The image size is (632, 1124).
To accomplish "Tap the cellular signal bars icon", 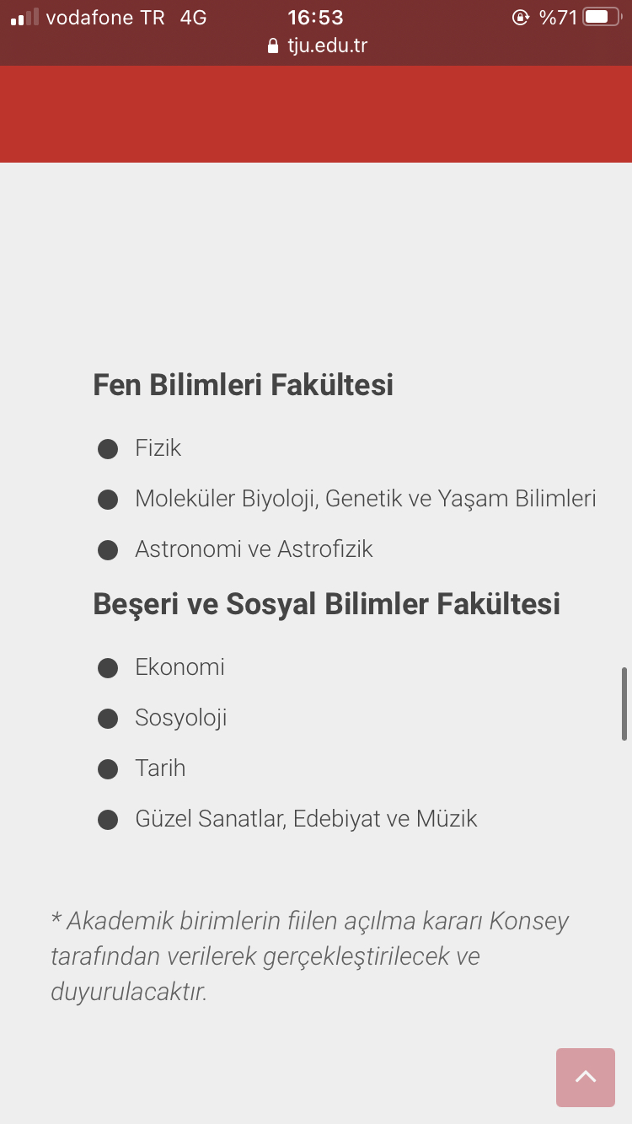I will (24, 17).
